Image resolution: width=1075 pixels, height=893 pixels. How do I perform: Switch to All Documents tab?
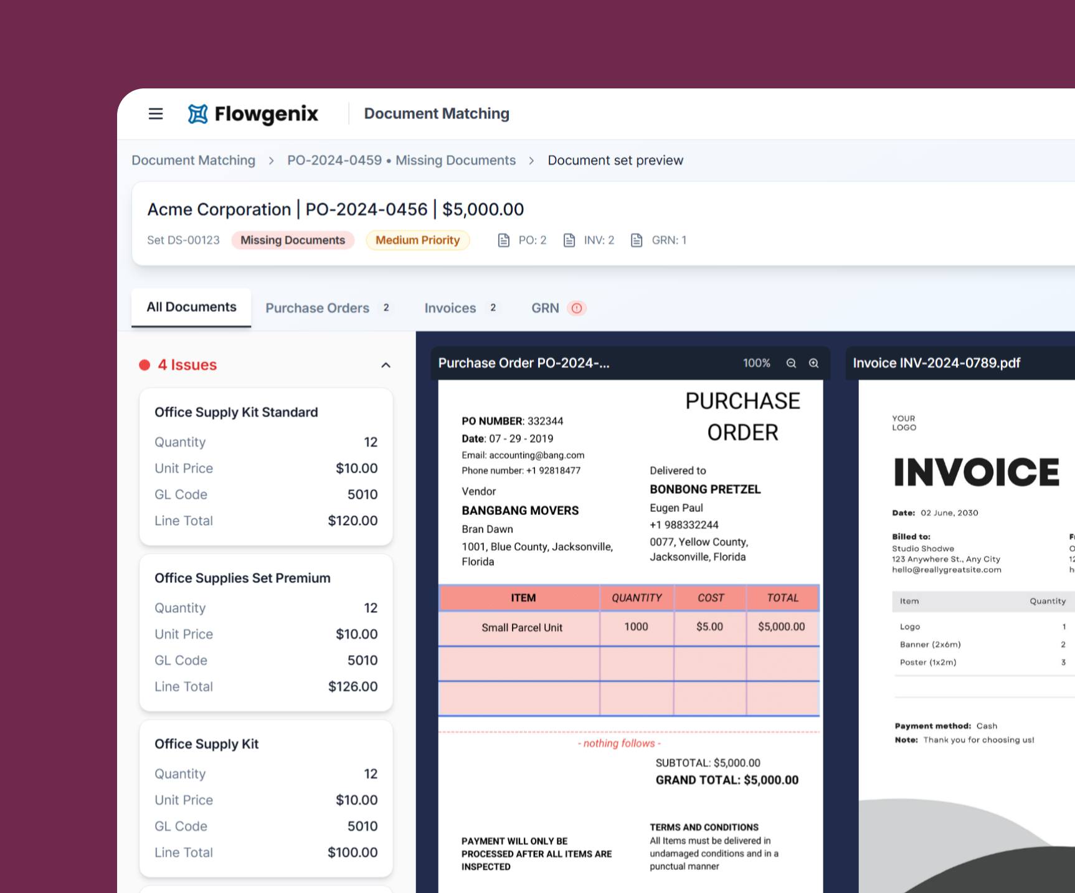(191, 307)
